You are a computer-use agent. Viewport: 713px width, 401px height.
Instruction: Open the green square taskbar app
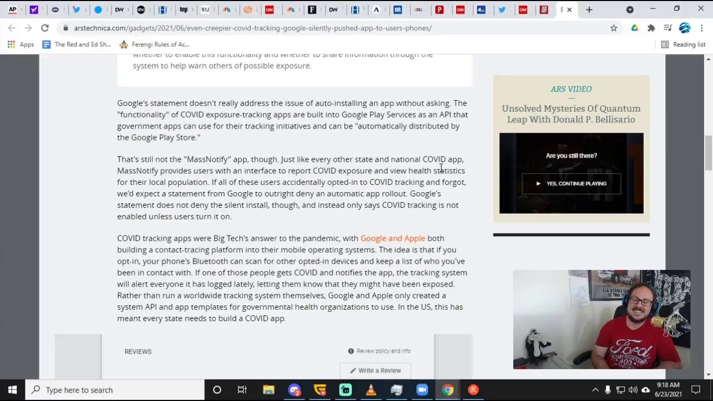pos(345,390)
